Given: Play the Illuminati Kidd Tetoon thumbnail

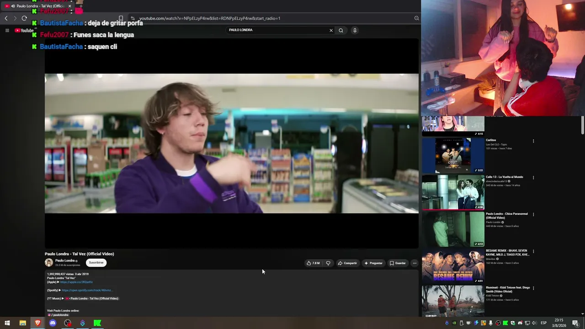Looking at the screenshot, I should [453, 301].
